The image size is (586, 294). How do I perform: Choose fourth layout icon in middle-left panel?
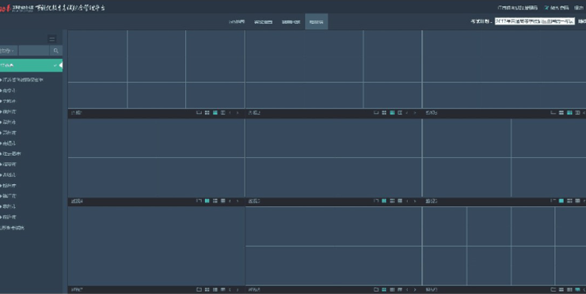(x=223, y=201)
